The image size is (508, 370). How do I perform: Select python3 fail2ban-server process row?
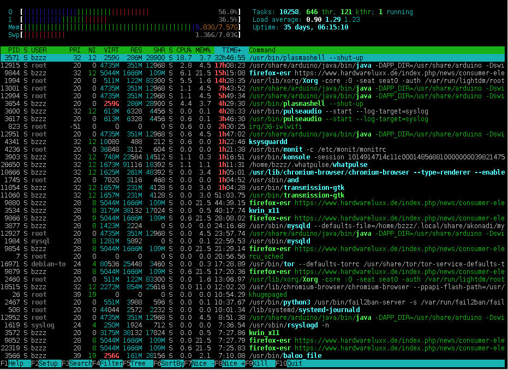(253, 302)
